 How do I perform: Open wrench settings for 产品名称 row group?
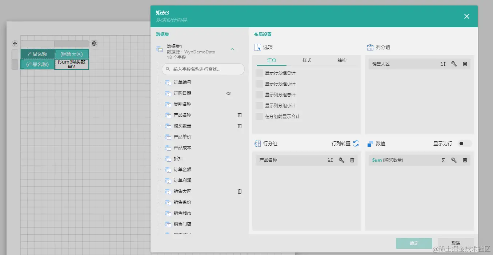pos(341,160)
